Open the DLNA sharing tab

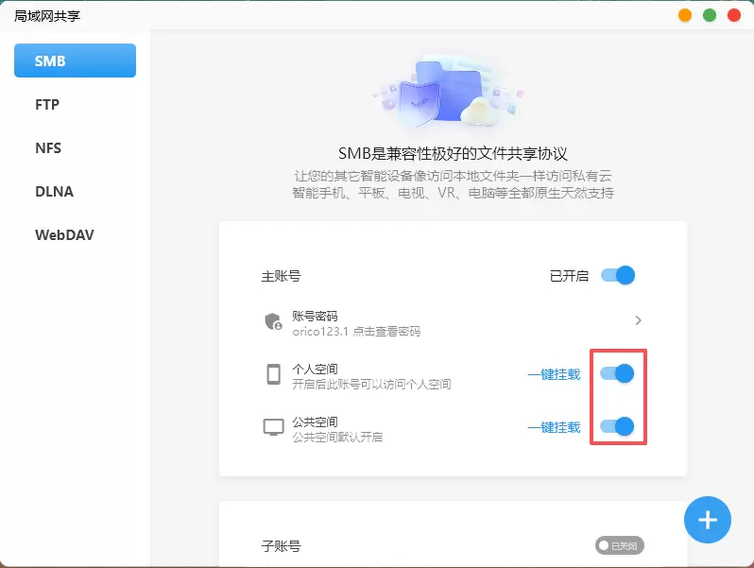54,192
